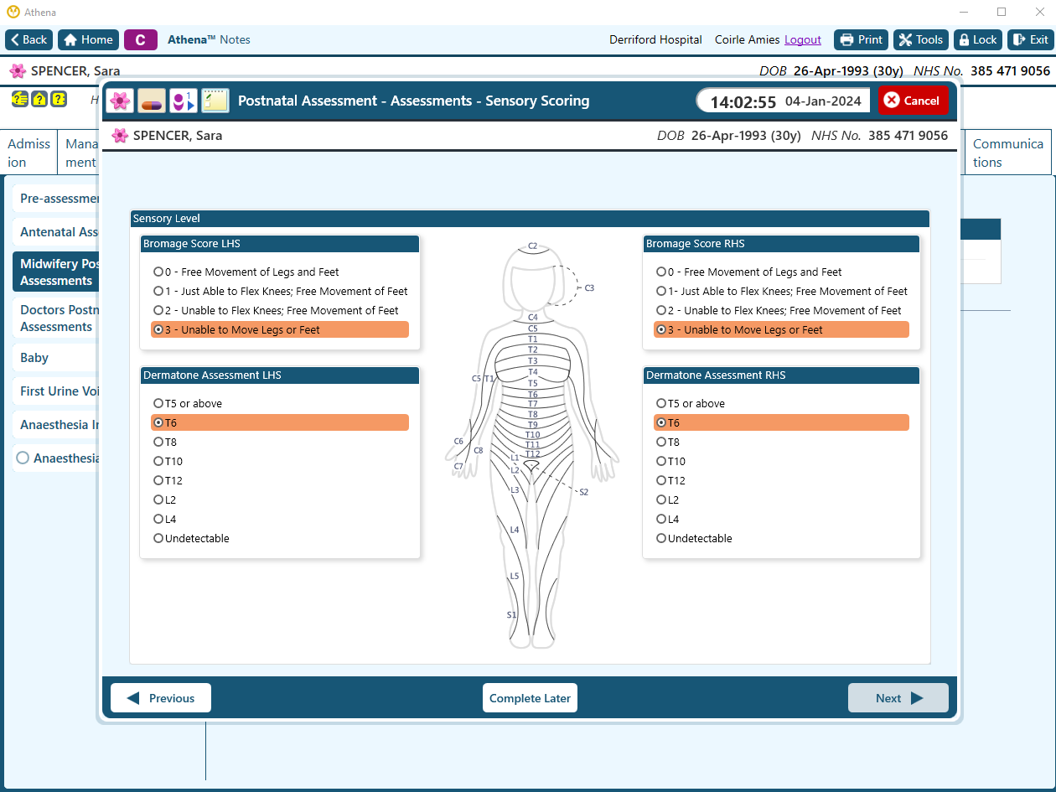
Task: Select Bromage LHS 1 - Just Able to Flex Knees
Action: coord(280,291)
